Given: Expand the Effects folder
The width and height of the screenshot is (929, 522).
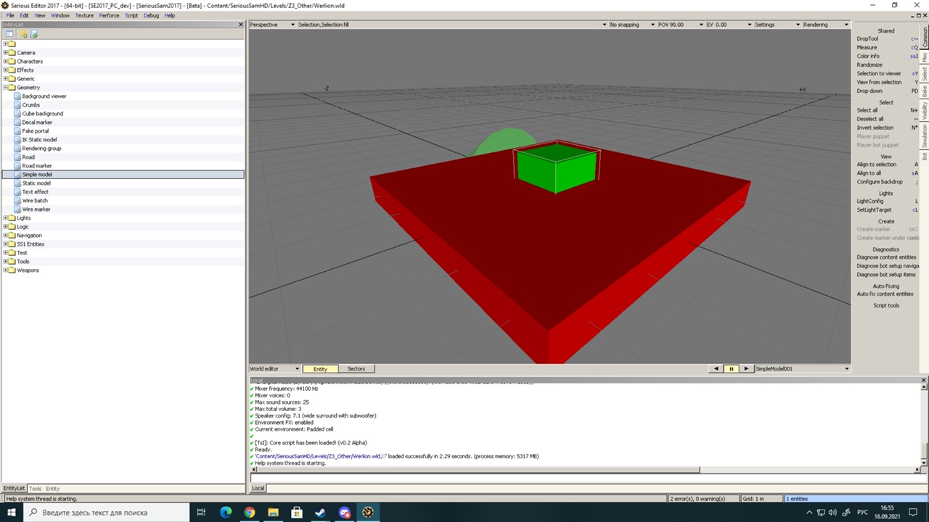Looking at the screenshot, I should pyautogui.click(x=6, y=70).
